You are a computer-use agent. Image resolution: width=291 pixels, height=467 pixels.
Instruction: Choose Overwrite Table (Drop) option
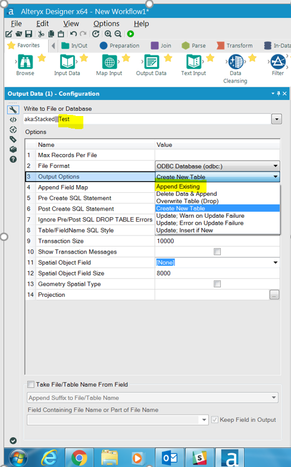point(187,201)
